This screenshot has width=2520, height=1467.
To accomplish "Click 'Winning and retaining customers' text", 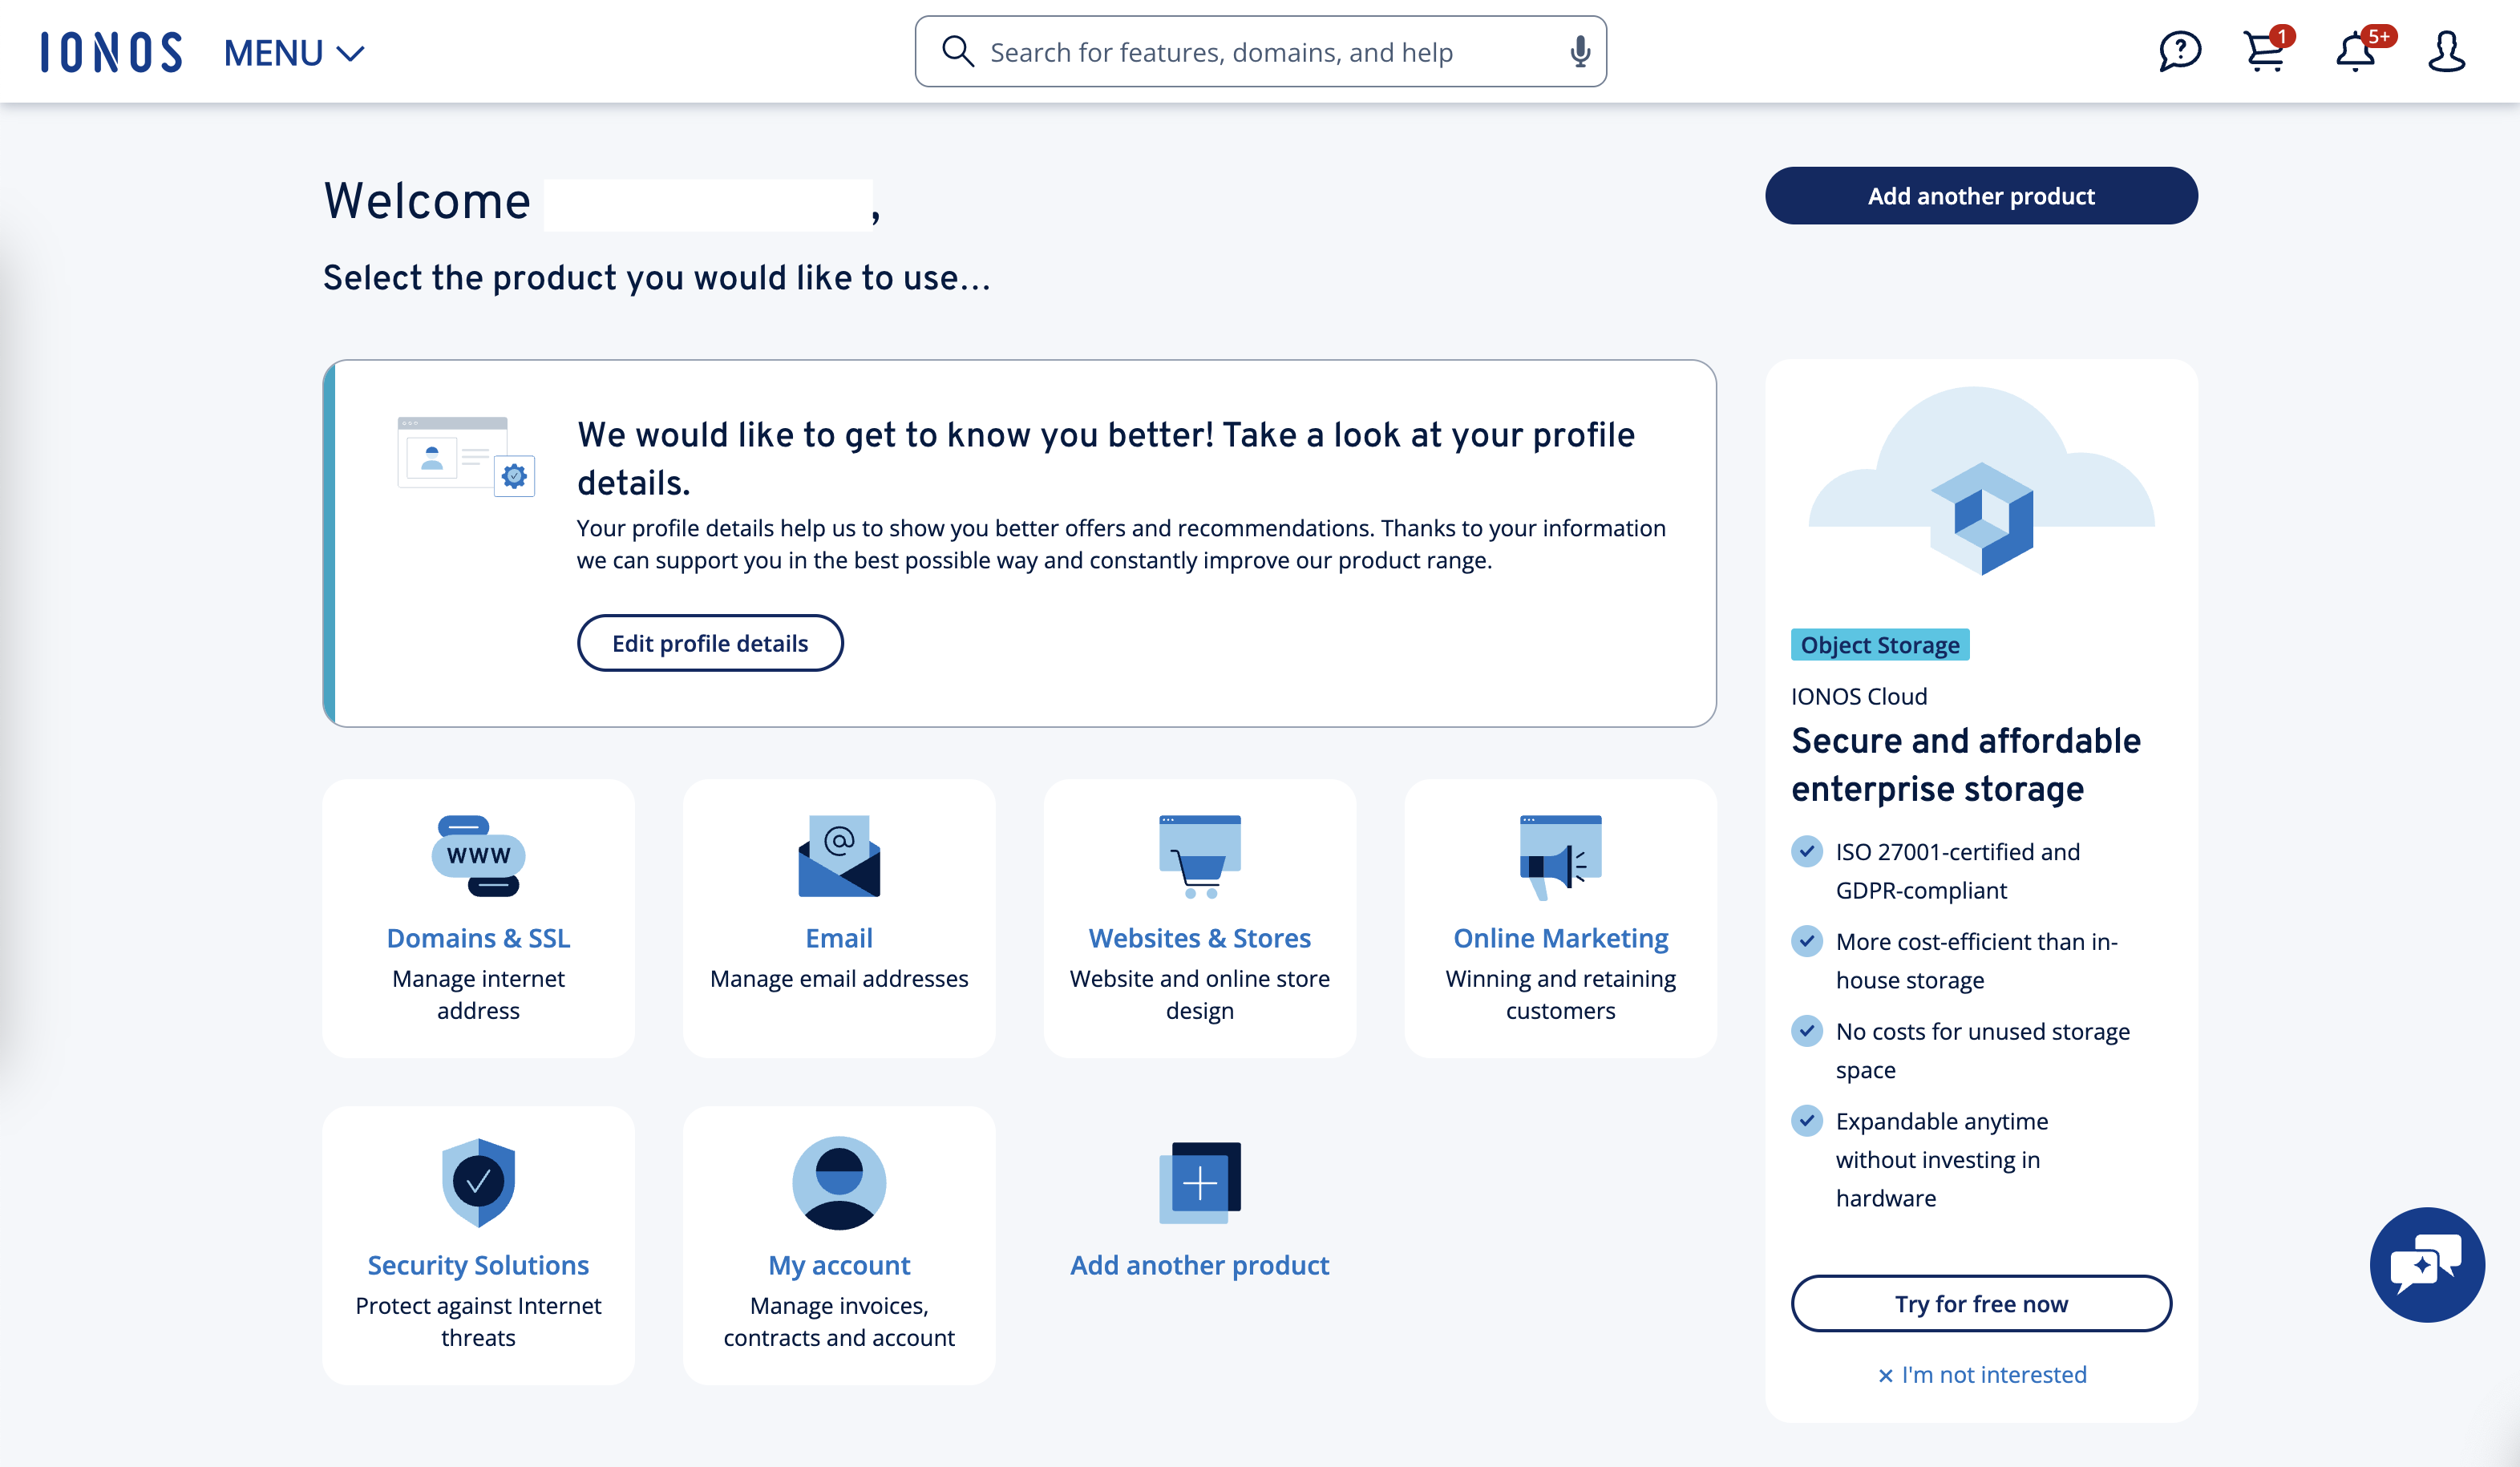I will click(x=1560, y=994).
